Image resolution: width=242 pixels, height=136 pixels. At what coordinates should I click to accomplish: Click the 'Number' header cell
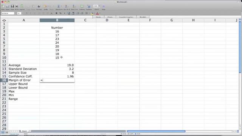tap(57, 28)
